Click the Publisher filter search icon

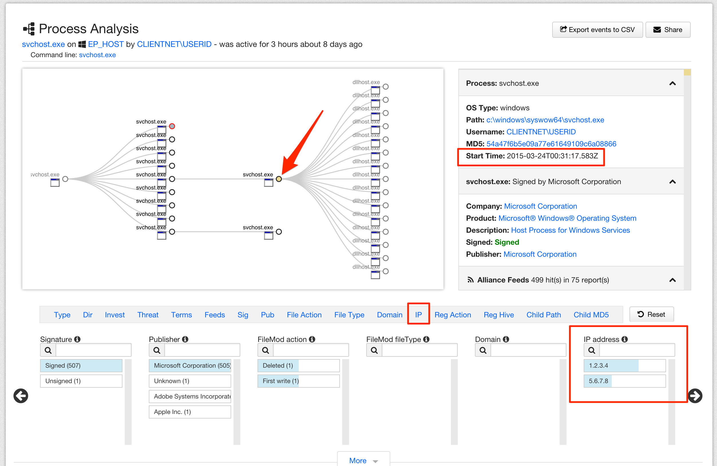click(157, 350)
